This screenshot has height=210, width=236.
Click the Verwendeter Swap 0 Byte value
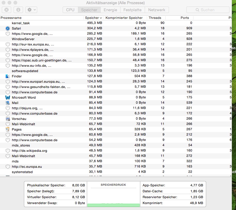tap(80, 203)
